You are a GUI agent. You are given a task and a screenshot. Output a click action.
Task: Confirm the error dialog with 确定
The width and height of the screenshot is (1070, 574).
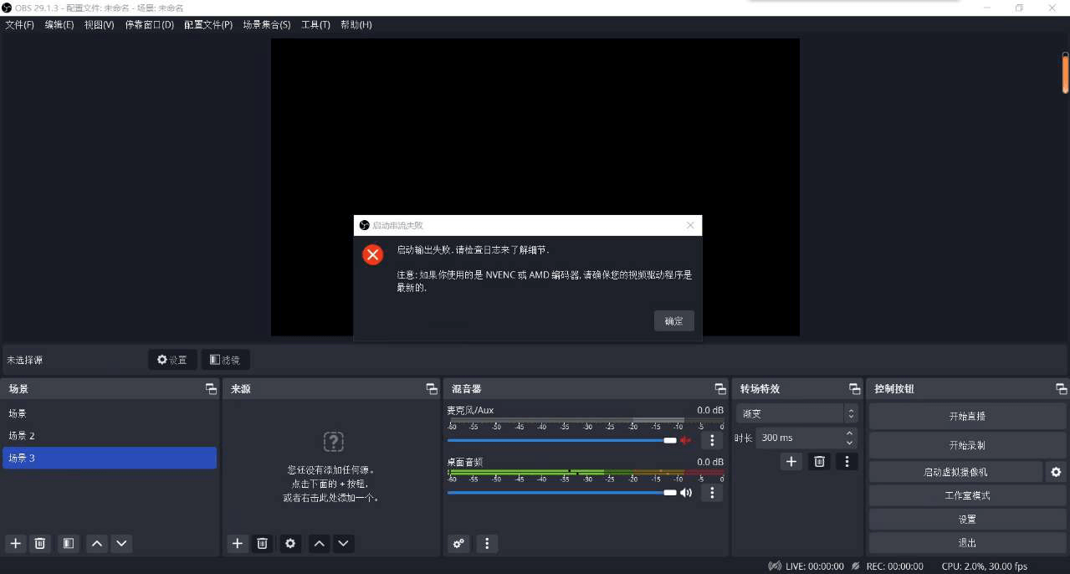(673, 320)
